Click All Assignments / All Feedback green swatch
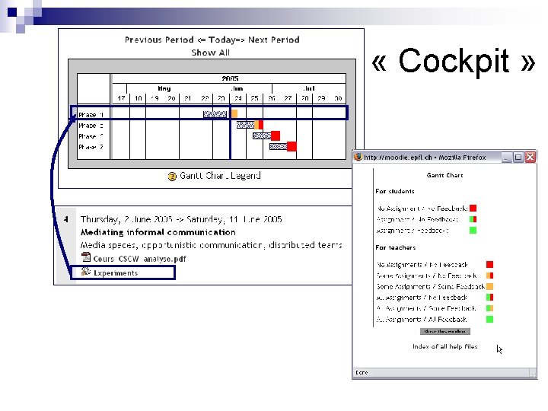 [x=489, y=319]
